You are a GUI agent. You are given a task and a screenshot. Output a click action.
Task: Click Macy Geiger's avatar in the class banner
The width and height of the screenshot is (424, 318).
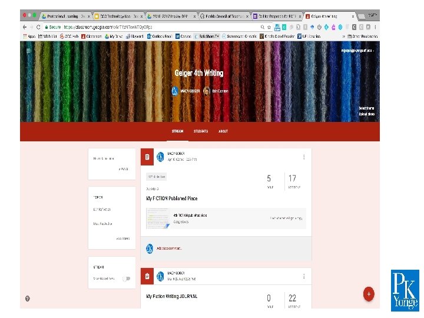coord(175,91)
